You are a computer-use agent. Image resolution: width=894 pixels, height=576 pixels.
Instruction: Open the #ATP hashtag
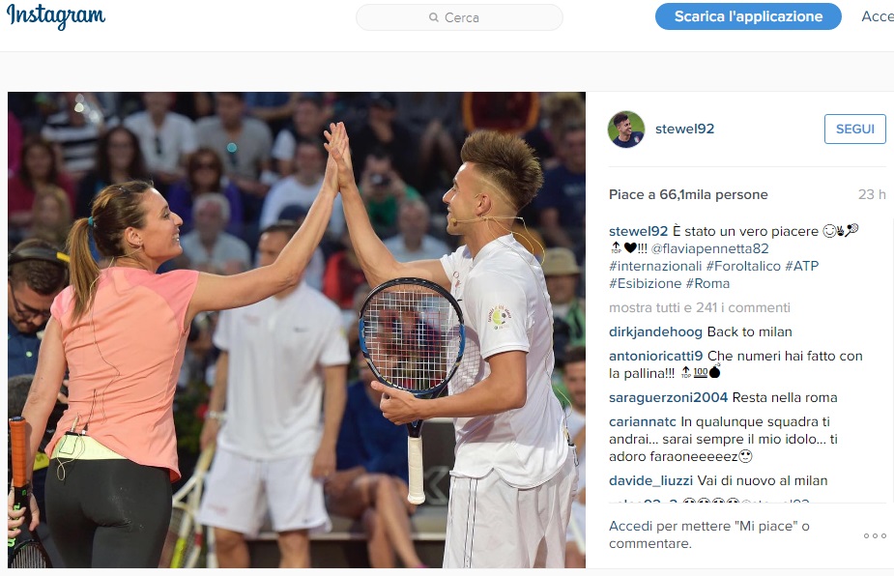(801, 267)
